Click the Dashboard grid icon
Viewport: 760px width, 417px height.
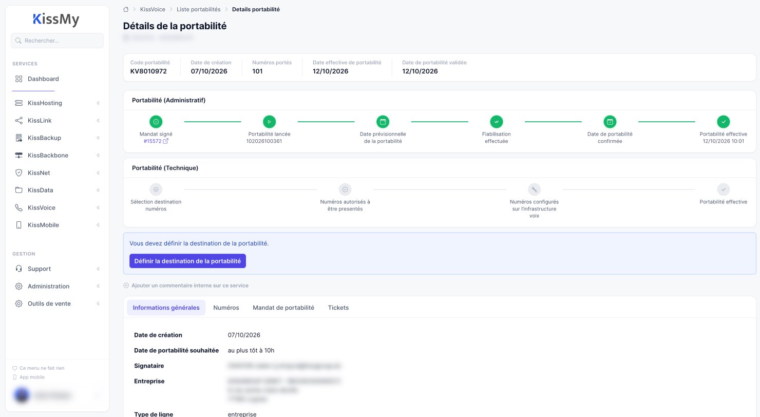[x=18, y=79]
